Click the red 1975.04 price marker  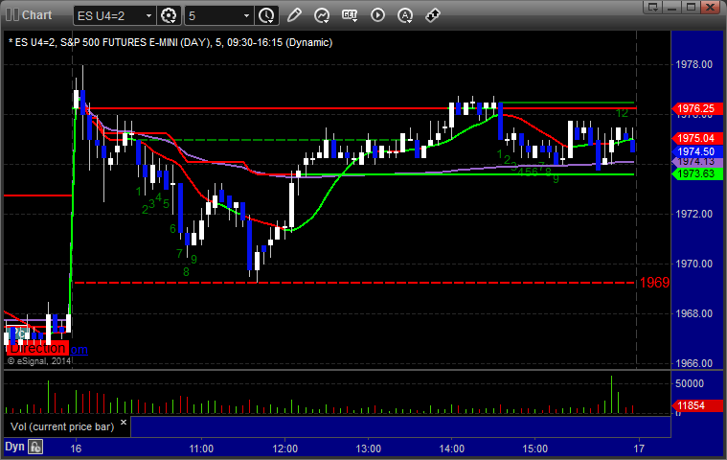point(697,138)
